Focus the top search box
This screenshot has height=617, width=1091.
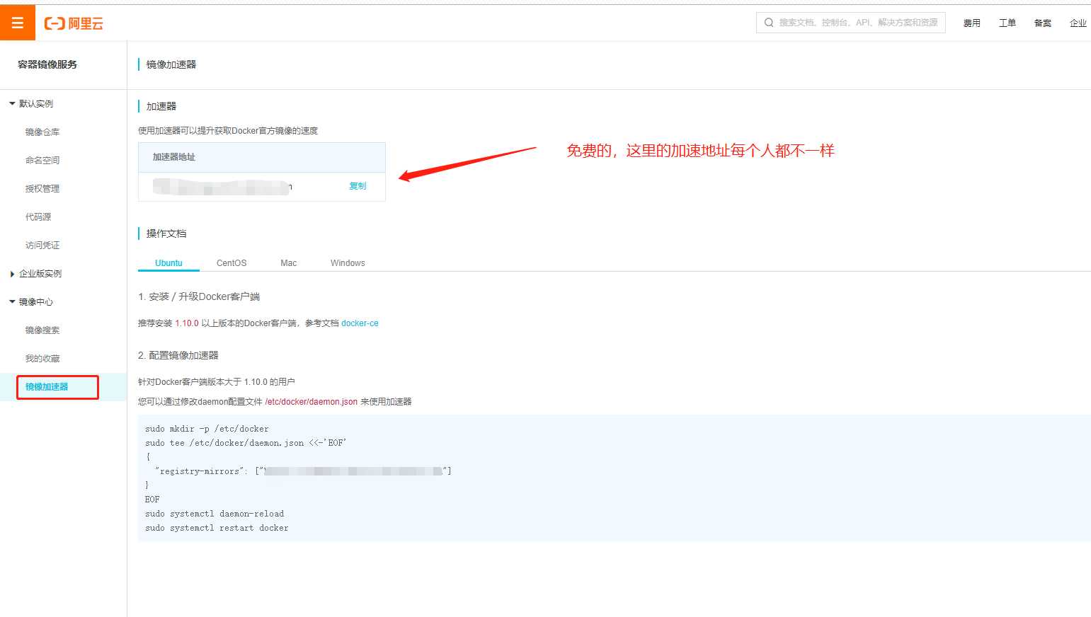pos(851,23)
